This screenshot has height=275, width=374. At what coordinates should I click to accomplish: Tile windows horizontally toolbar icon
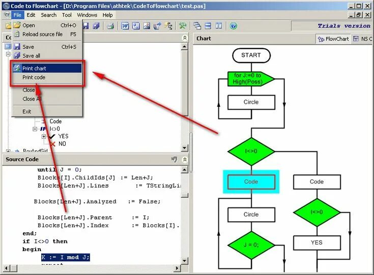(208, 26)
